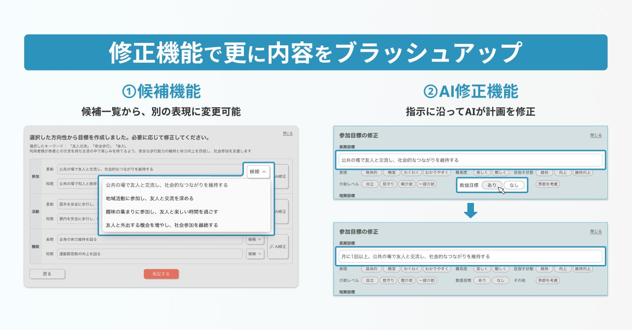632x330 pixels.
Task: Toggle わかりやすく chip in top 参加目標の修正 panel
Action: 437,173
